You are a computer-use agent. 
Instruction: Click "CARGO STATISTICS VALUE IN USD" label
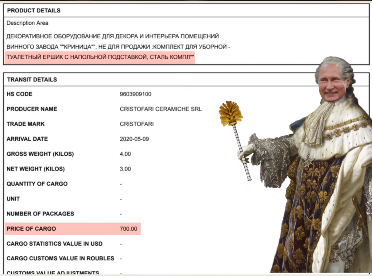tap(55, 244)
